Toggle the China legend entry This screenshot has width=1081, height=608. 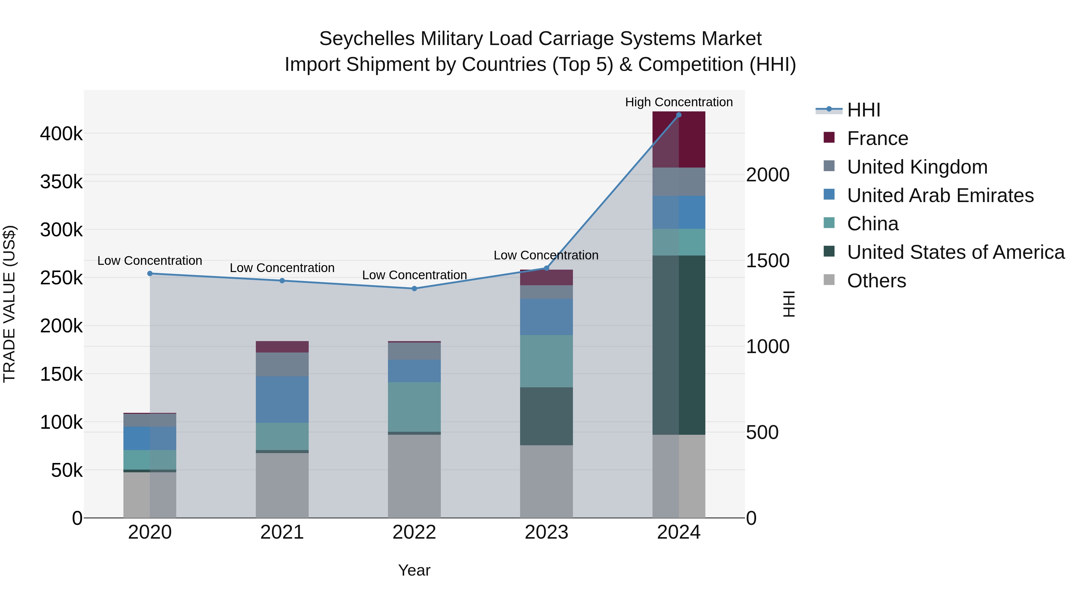[861, 224]
